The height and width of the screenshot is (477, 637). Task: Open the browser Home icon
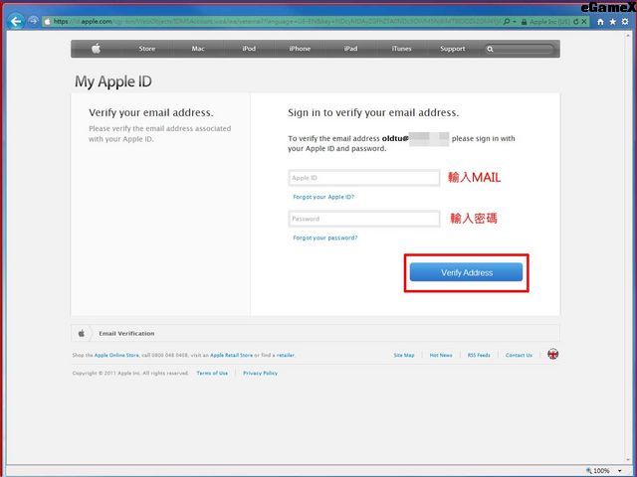tap(600, 22)
